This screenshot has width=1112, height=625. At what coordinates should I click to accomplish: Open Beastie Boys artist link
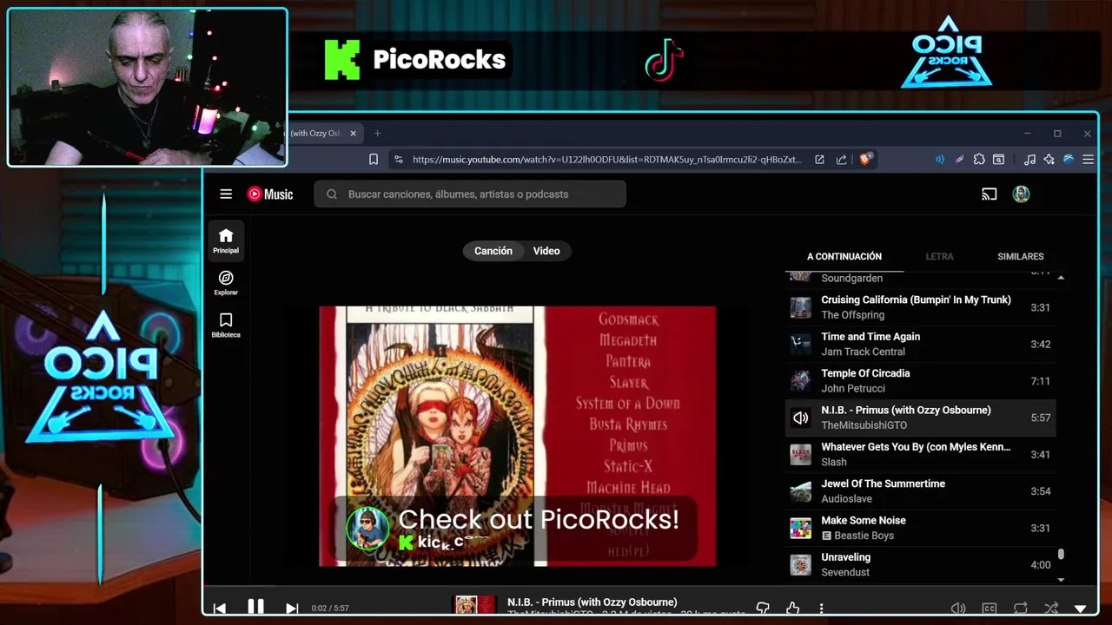pos(864,536)
